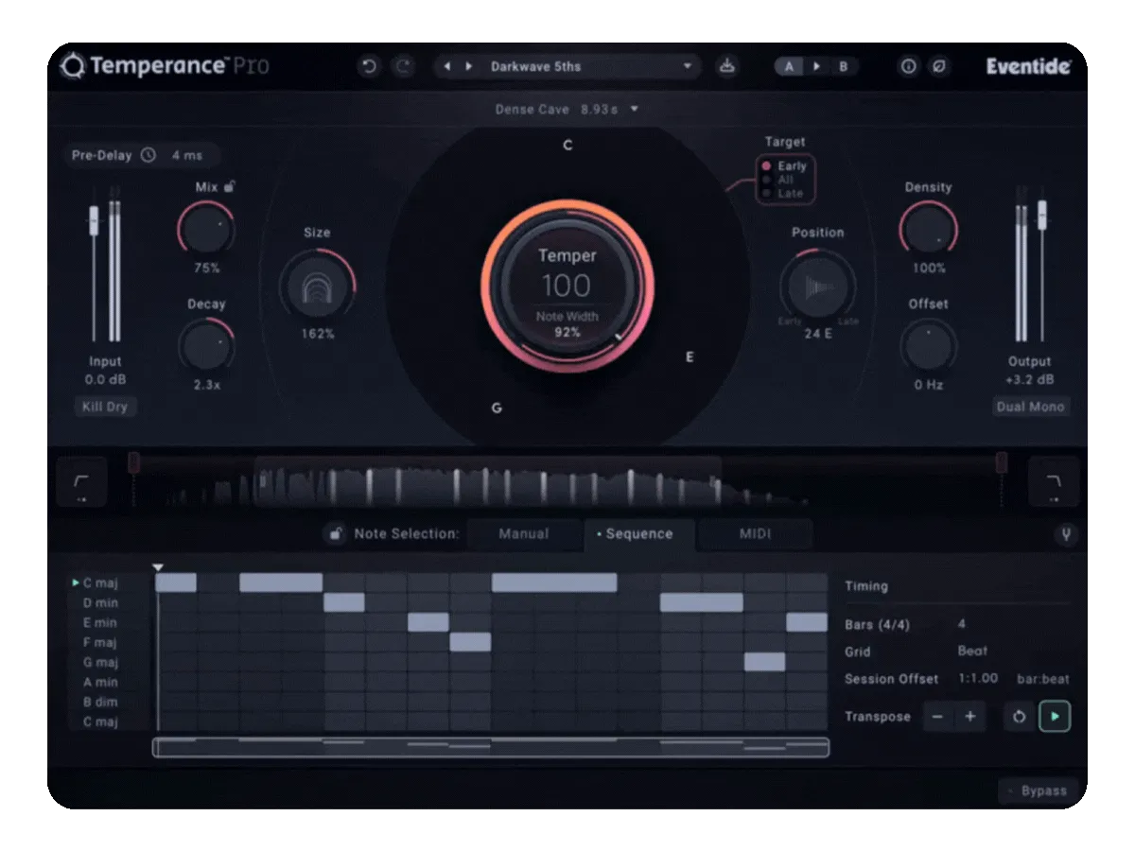Image resolution: width=1135 pixels, height=851 pixels.
Task: Click the sequencer overview scrollbar
Action: (x=491, y=747)
